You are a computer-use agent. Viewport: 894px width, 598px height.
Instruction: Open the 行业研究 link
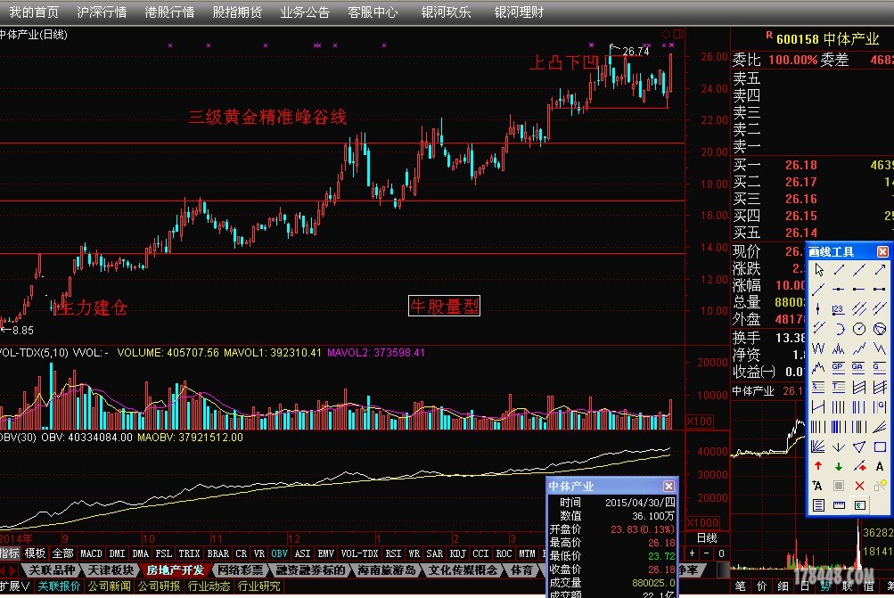[258, 586]
